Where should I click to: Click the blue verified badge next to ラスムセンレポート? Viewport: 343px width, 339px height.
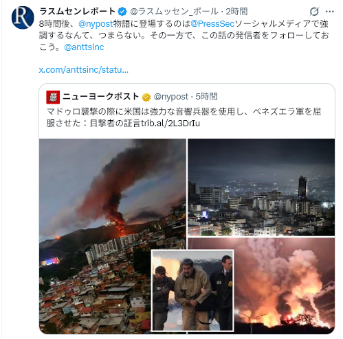(x=122, y=12)
